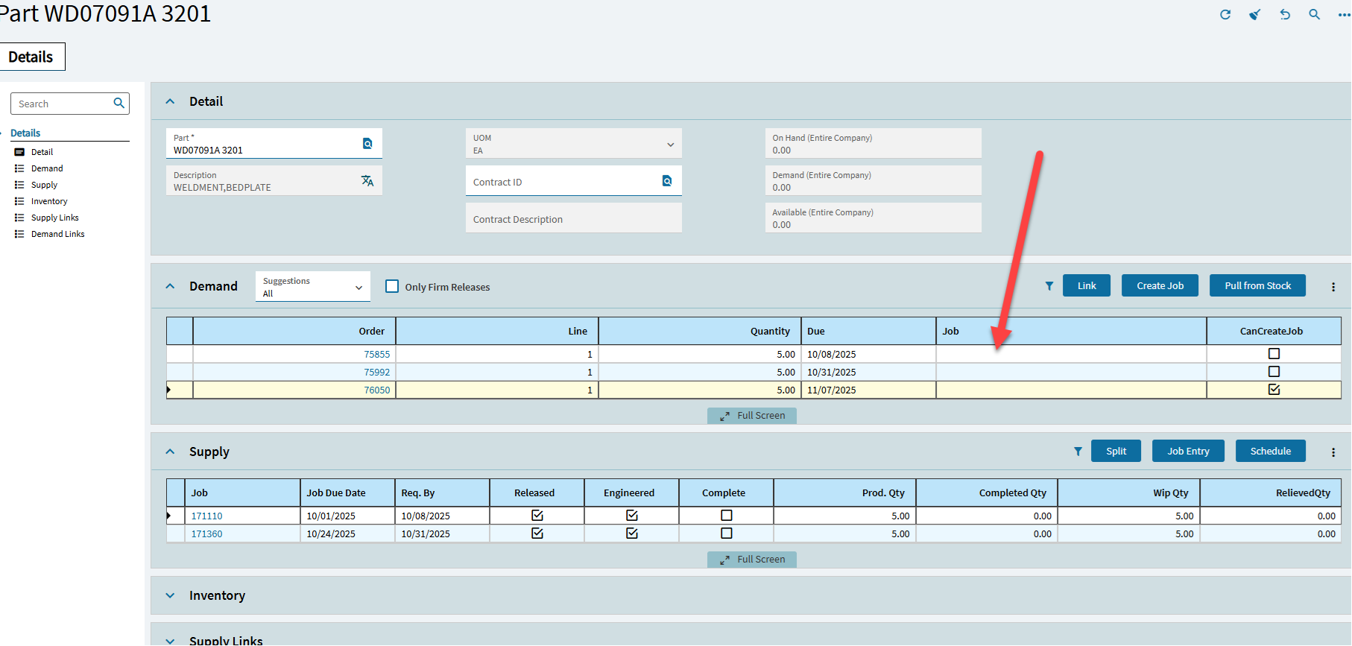
Task: Click the clear form broom icon
Action: coord(1255,15)
